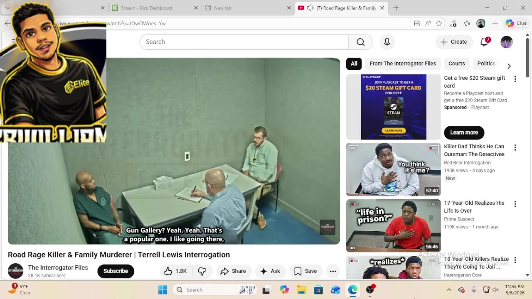Click the Subscribe button

(x=116, y=271)
